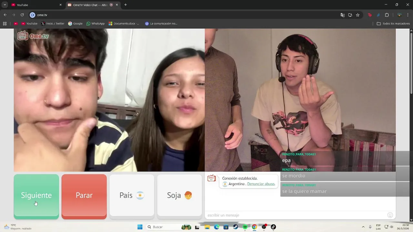Image resolution: width=413 pixels, height=232 pixels.
Task: Click the red Parar button
Action: pyautogui.click(x=84, y=197)
